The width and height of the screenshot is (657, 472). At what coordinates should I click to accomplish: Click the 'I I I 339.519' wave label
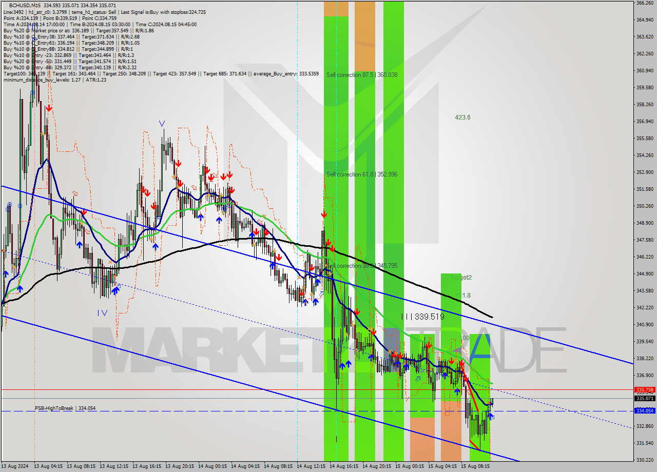coord(423,317)
